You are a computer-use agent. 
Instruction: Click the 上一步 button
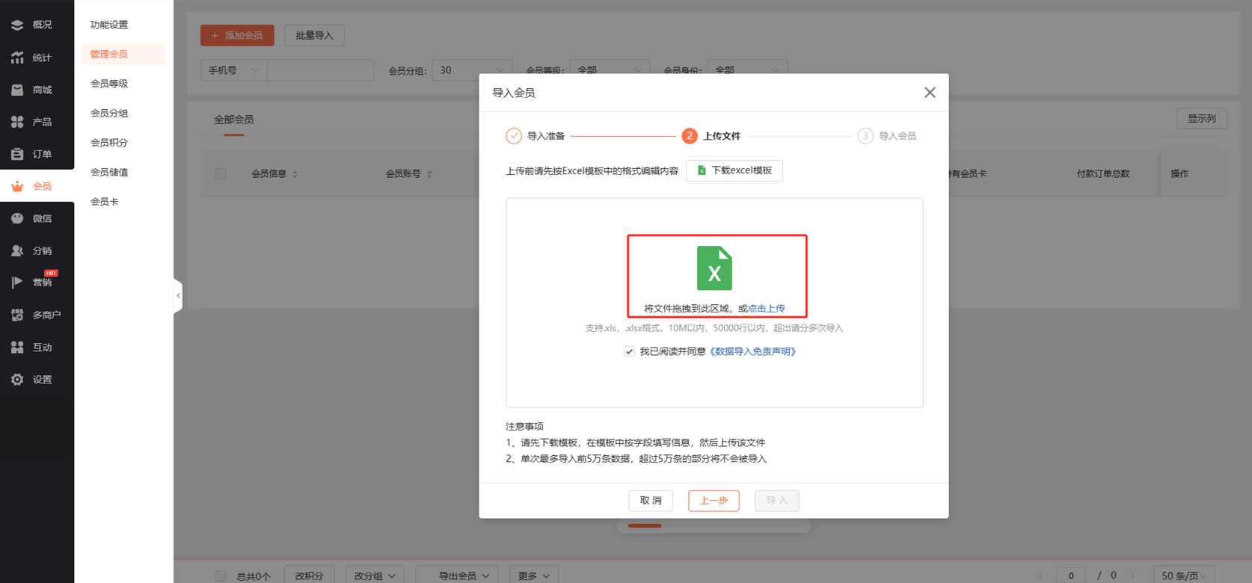coord(714,501)
